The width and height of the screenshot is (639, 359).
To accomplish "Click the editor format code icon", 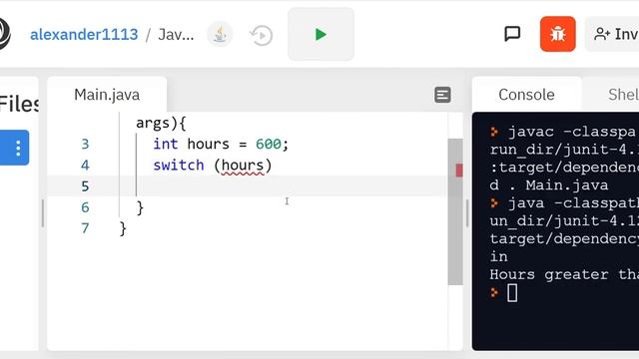I will pos(442,95).
